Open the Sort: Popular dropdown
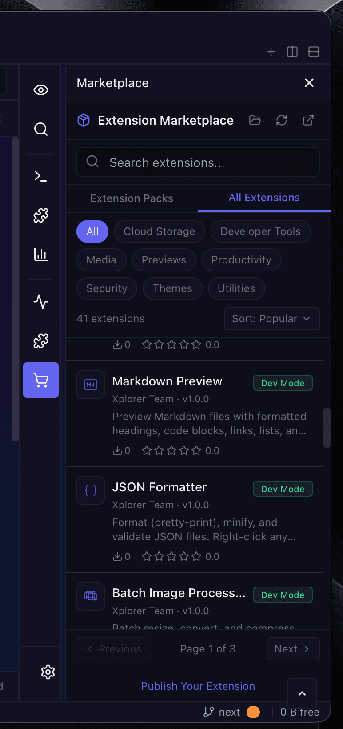This screenshot has height=729, width=343. click(x=271, y=319)
